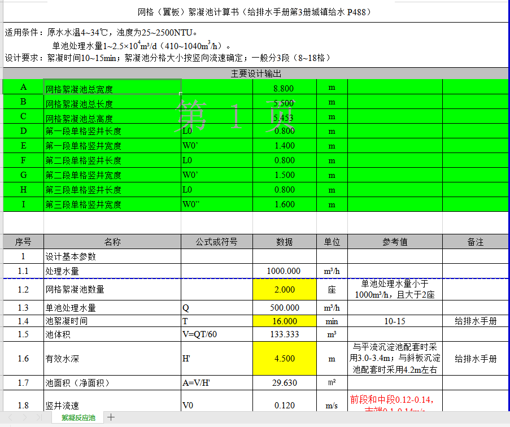Select the L0 symbol in the 第一段单格竖井长度 row

point(217,130)
